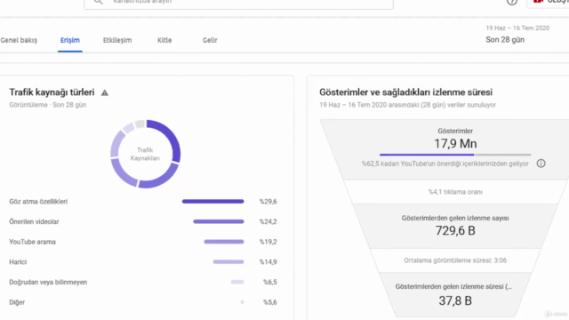Click Ortalama görüntüleme süresi: 3:06 text
Viewport: 569px width, 320px height.
point(455,260)
